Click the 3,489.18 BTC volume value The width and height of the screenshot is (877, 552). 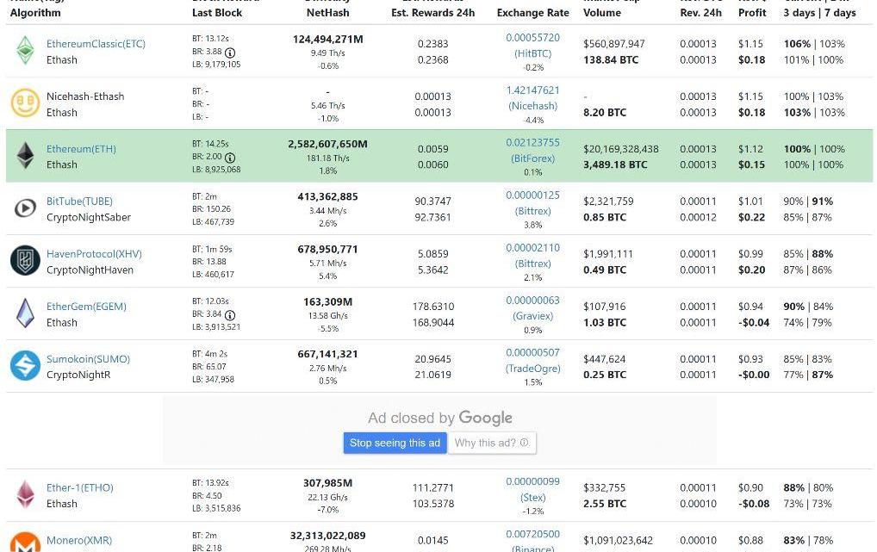[615, 164]
